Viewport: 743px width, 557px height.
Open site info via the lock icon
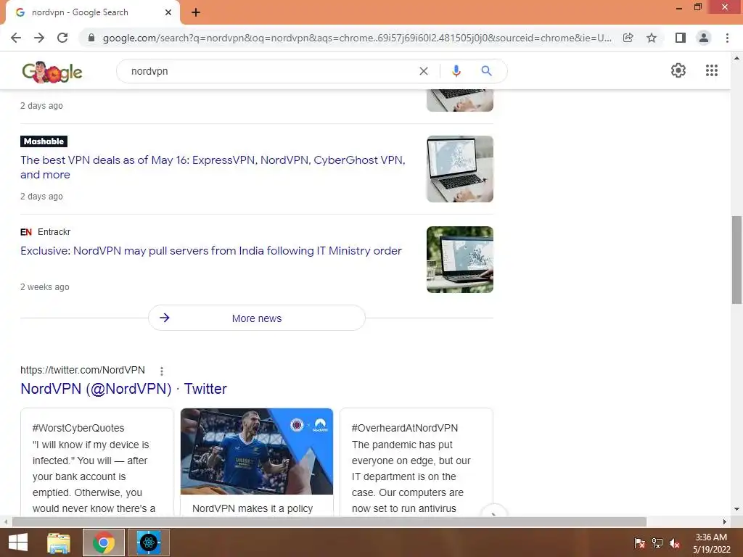(x=91, y=38)
